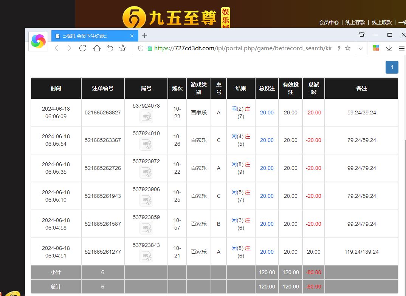Expand the address bar dropdown chevron
The width and height of the screenshot is (406, 296).
pos(361,48)
